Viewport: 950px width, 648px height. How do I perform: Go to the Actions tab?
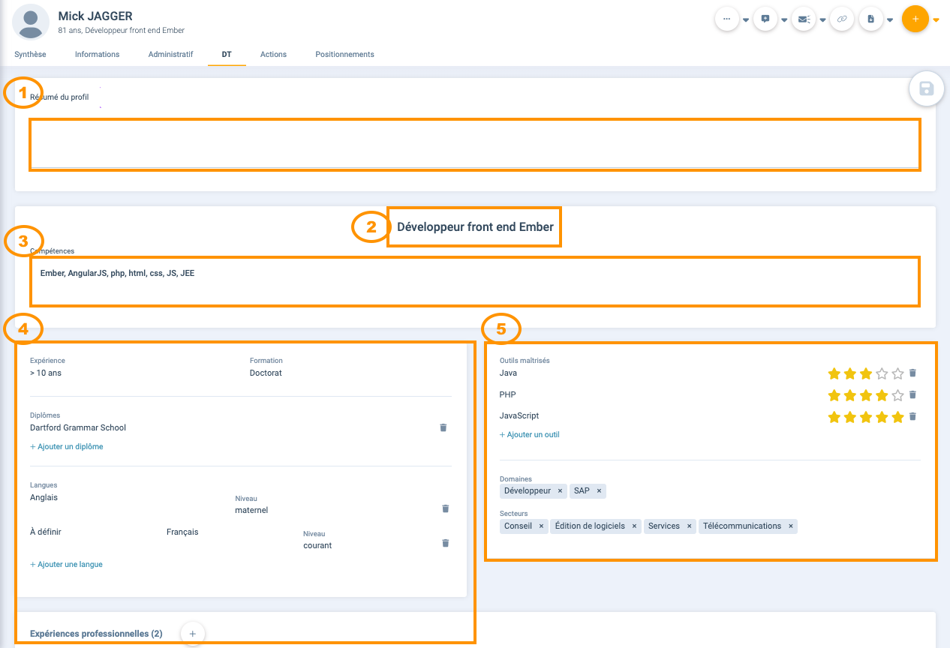[x=273, y=55]
